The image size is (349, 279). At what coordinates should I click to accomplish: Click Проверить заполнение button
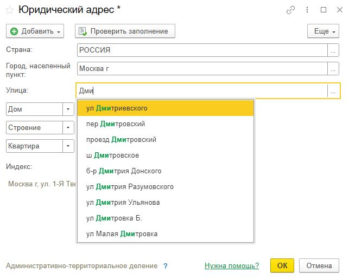125,31
